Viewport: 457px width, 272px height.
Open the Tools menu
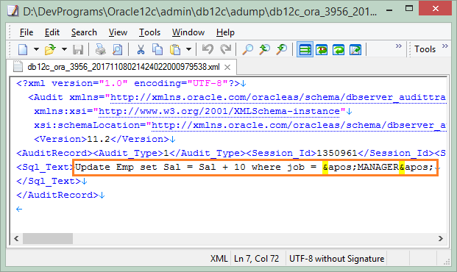click(x=149, y=32)
